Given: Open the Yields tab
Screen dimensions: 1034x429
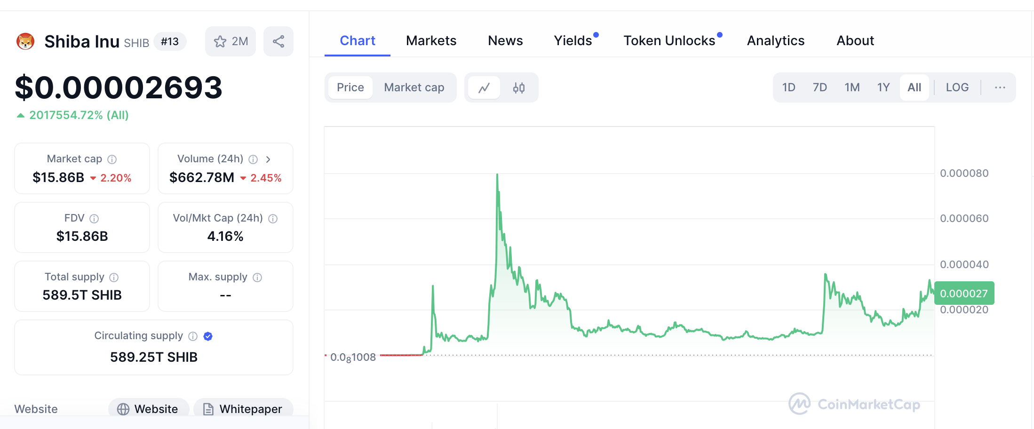Looking at the screenshot, I should [x=573, y=41].
